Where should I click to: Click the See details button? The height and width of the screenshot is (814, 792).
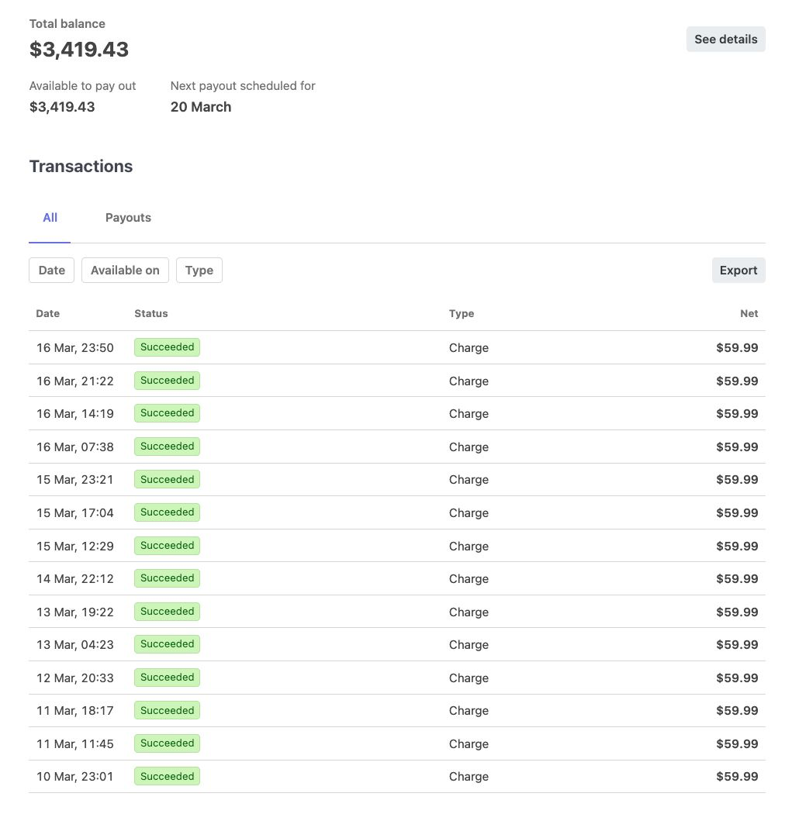[725, 39]
